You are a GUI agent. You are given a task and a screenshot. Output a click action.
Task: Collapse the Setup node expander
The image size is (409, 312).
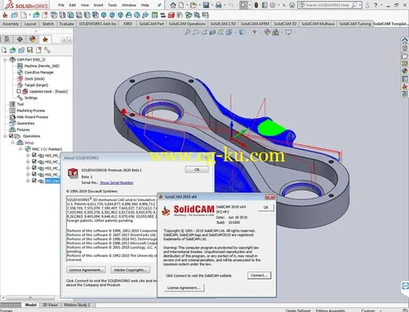tap(13, 143)
